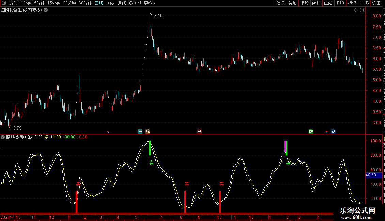Open F10 company information
Viewport: 385px width, 221px height.
coord(340,3)
